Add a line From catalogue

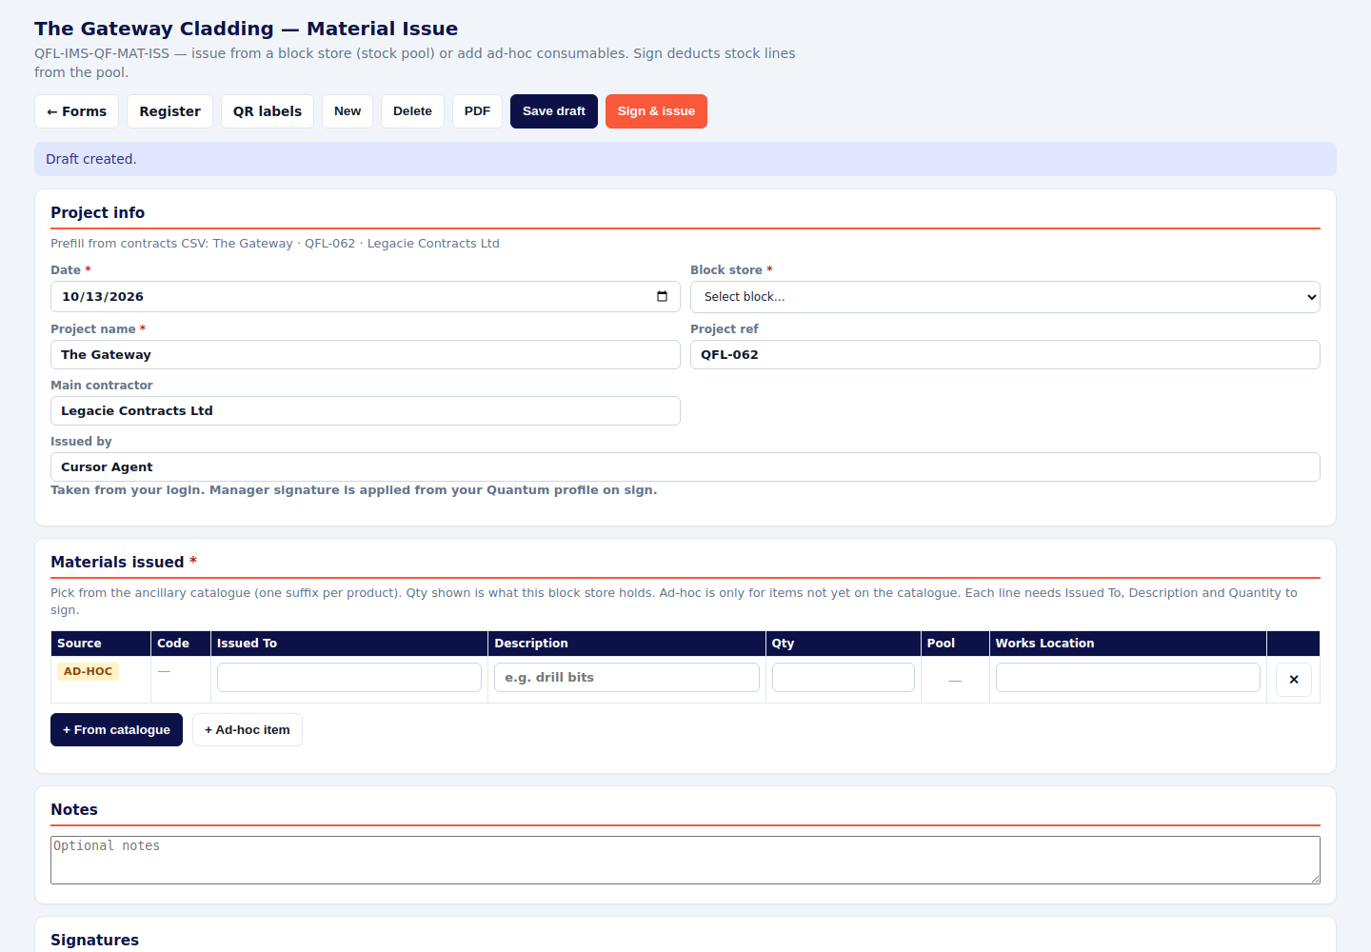(116, 730)
